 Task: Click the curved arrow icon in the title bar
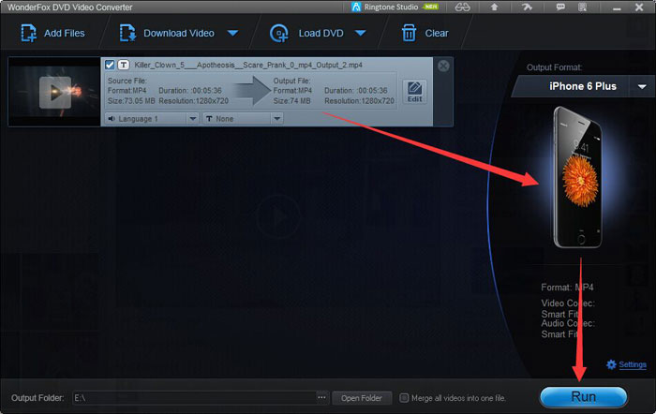527,7
